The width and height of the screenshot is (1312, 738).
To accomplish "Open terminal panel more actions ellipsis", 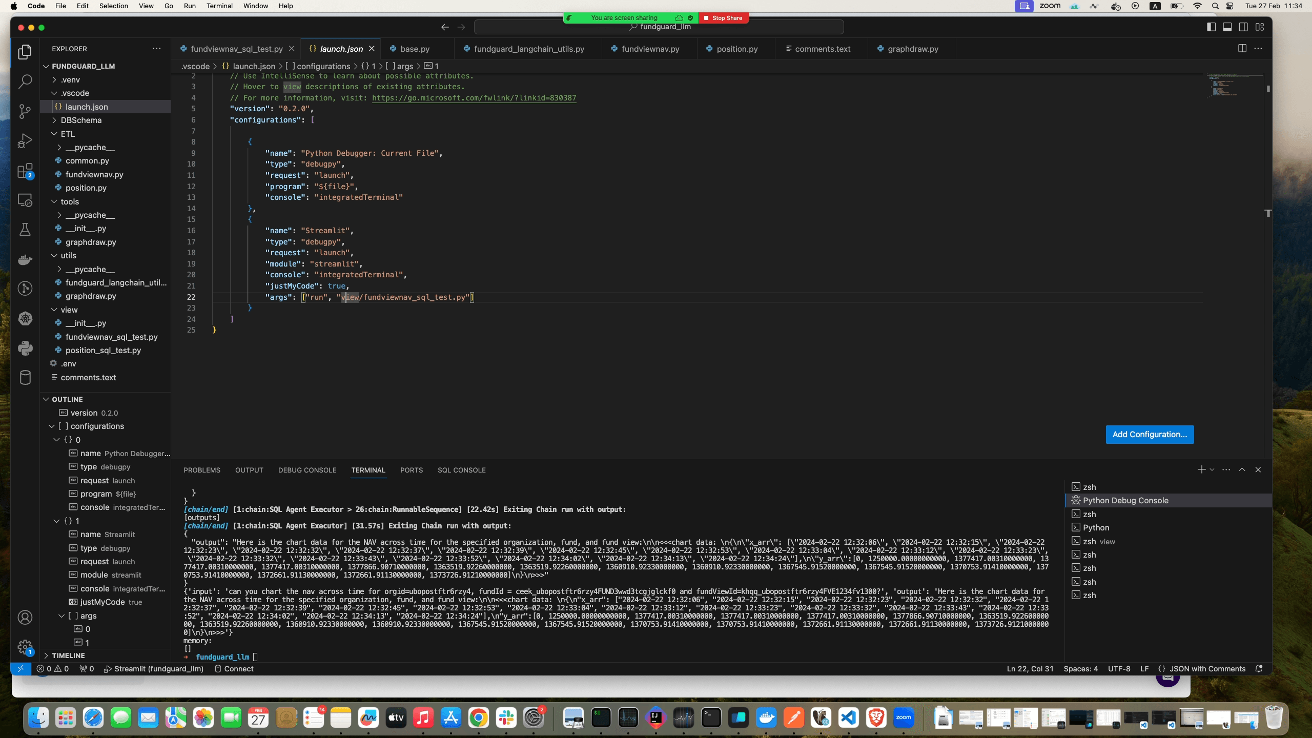I will pos(1226,469).
